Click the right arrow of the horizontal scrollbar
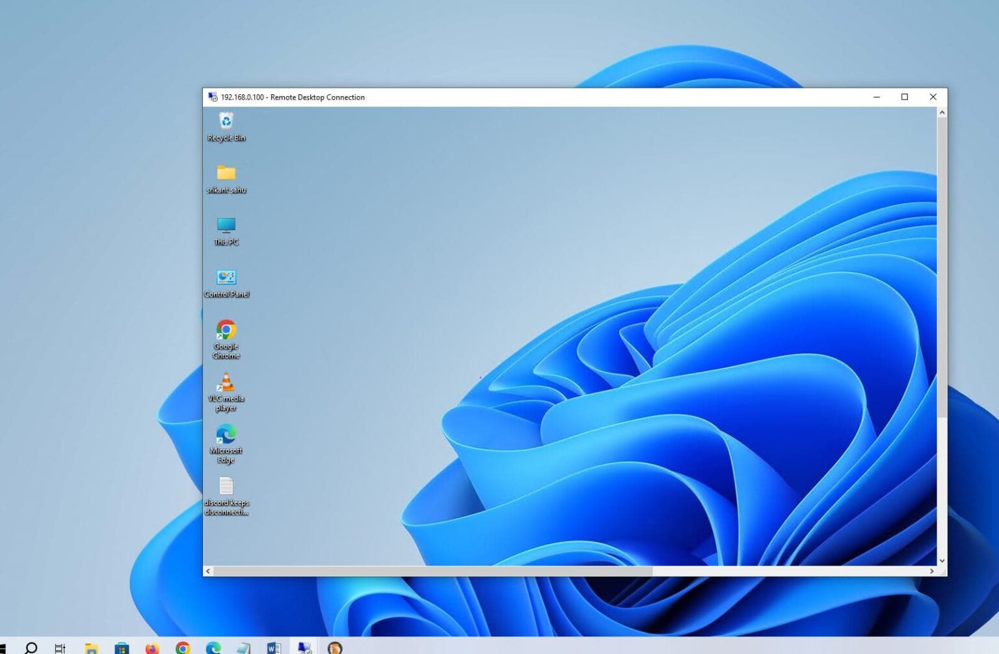Image resolution: width=999 pixels, height=654 pixels. click(x=933, y=571)
